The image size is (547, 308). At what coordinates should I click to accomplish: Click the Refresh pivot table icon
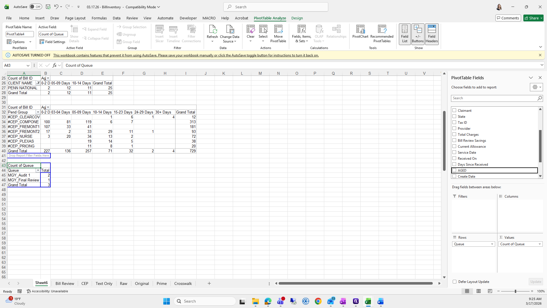pos(212,30)
